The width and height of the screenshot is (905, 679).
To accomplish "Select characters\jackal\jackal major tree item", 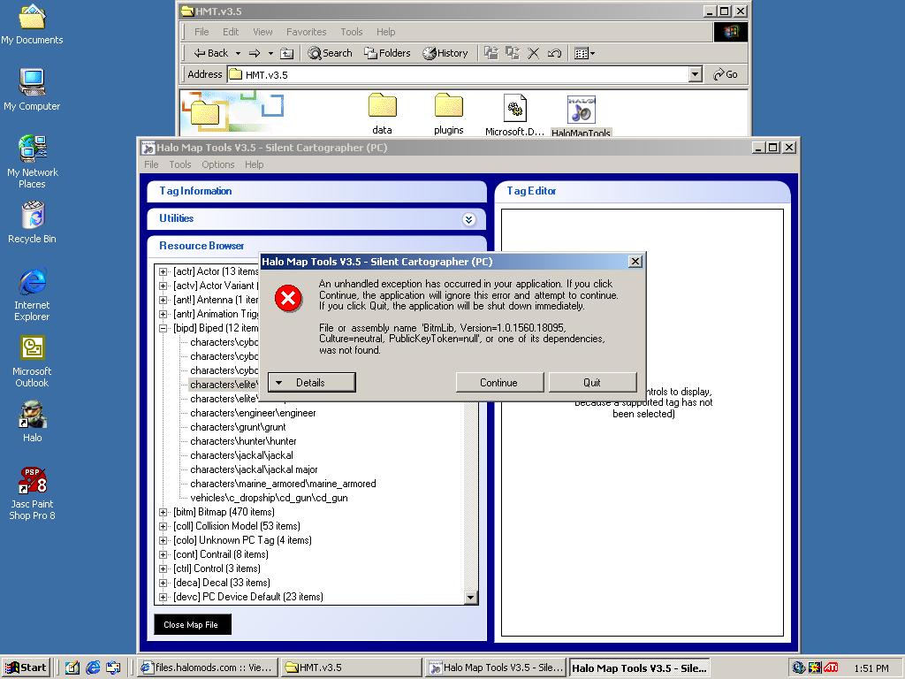I will pos(254,469).
